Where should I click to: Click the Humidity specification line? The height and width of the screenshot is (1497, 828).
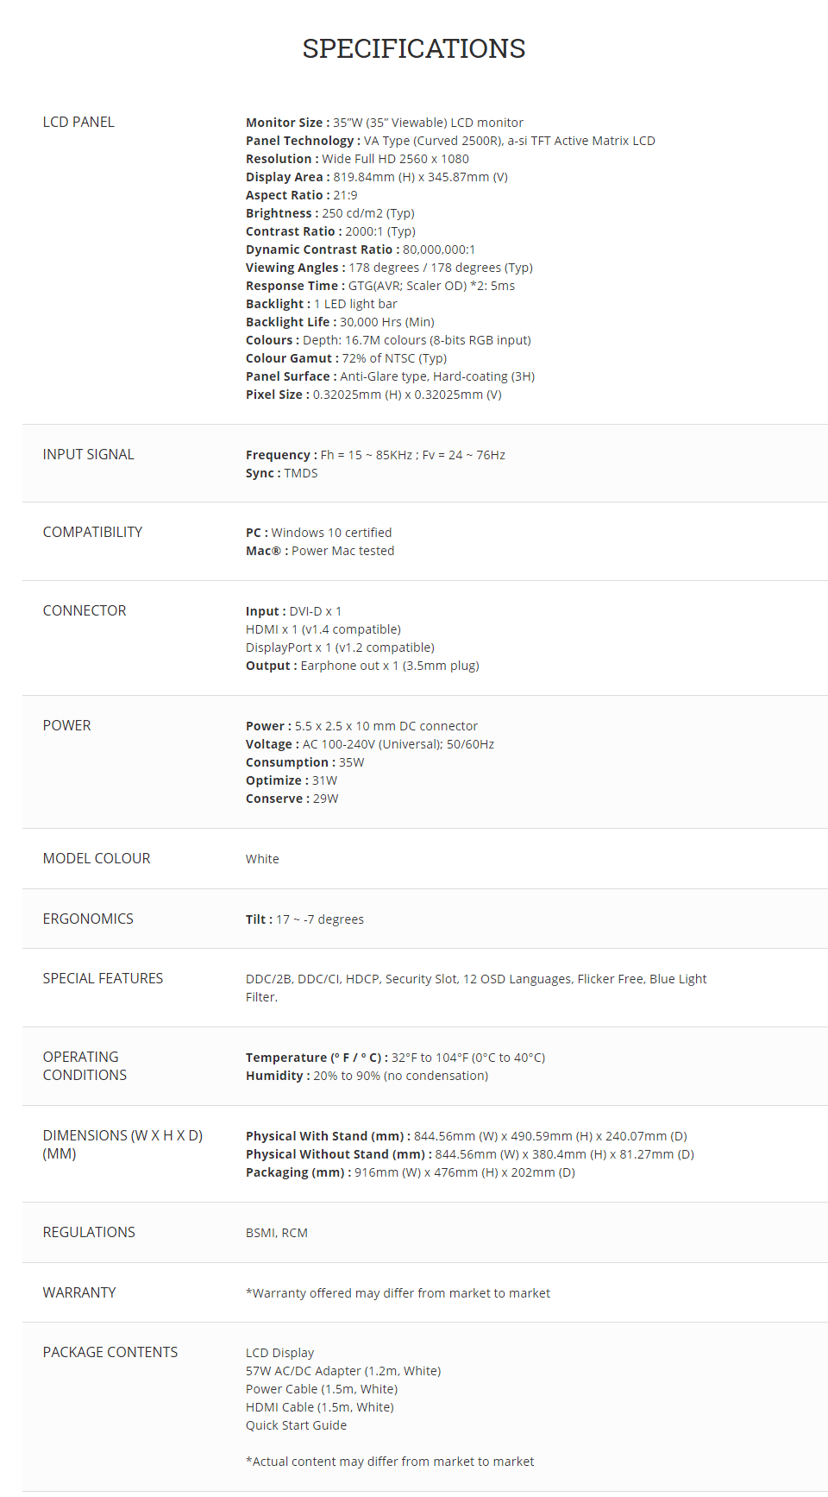[367, 1076]
